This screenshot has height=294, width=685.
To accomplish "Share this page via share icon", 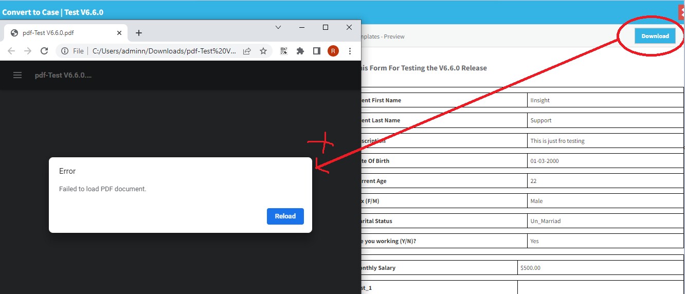I will [247, 51].
